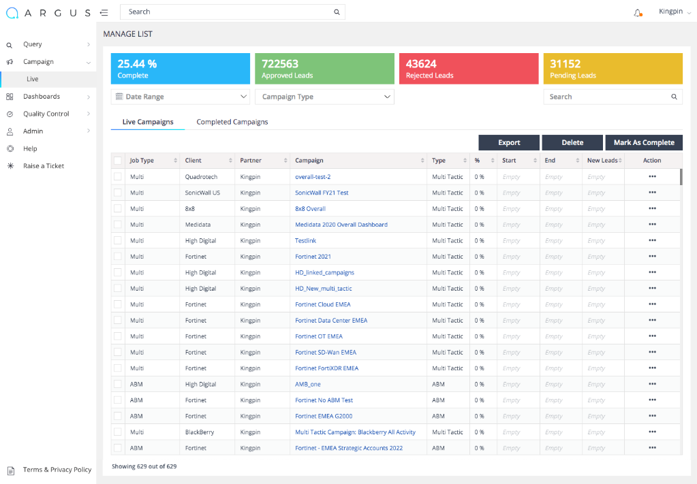This screenshot has height=484, width=697.
Task: Switch to Live Campaigns tab
Action: pos(148,122)
